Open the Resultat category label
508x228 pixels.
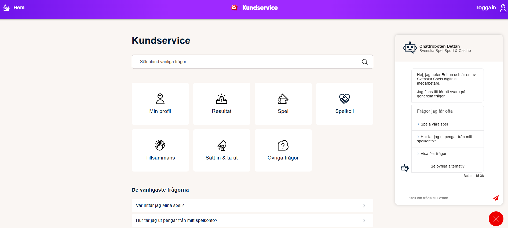coord(222,111)
